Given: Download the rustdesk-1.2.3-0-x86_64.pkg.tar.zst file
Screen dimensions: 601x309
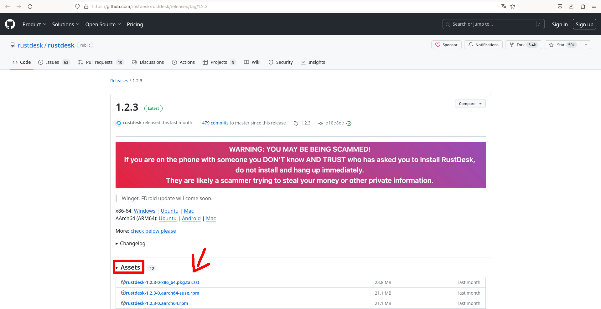Looking at the screenshot, I should click(162, 282).
